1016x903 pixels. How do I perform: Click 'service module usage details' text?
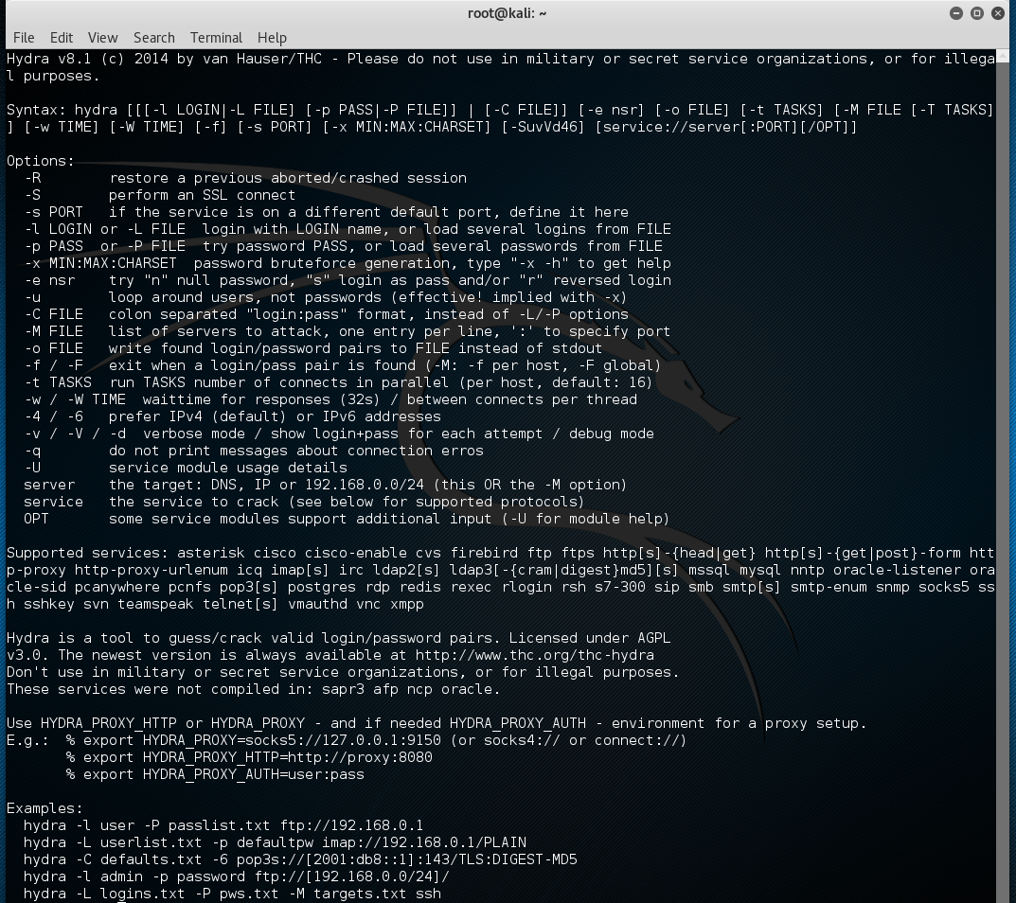[x=227, y=468]
